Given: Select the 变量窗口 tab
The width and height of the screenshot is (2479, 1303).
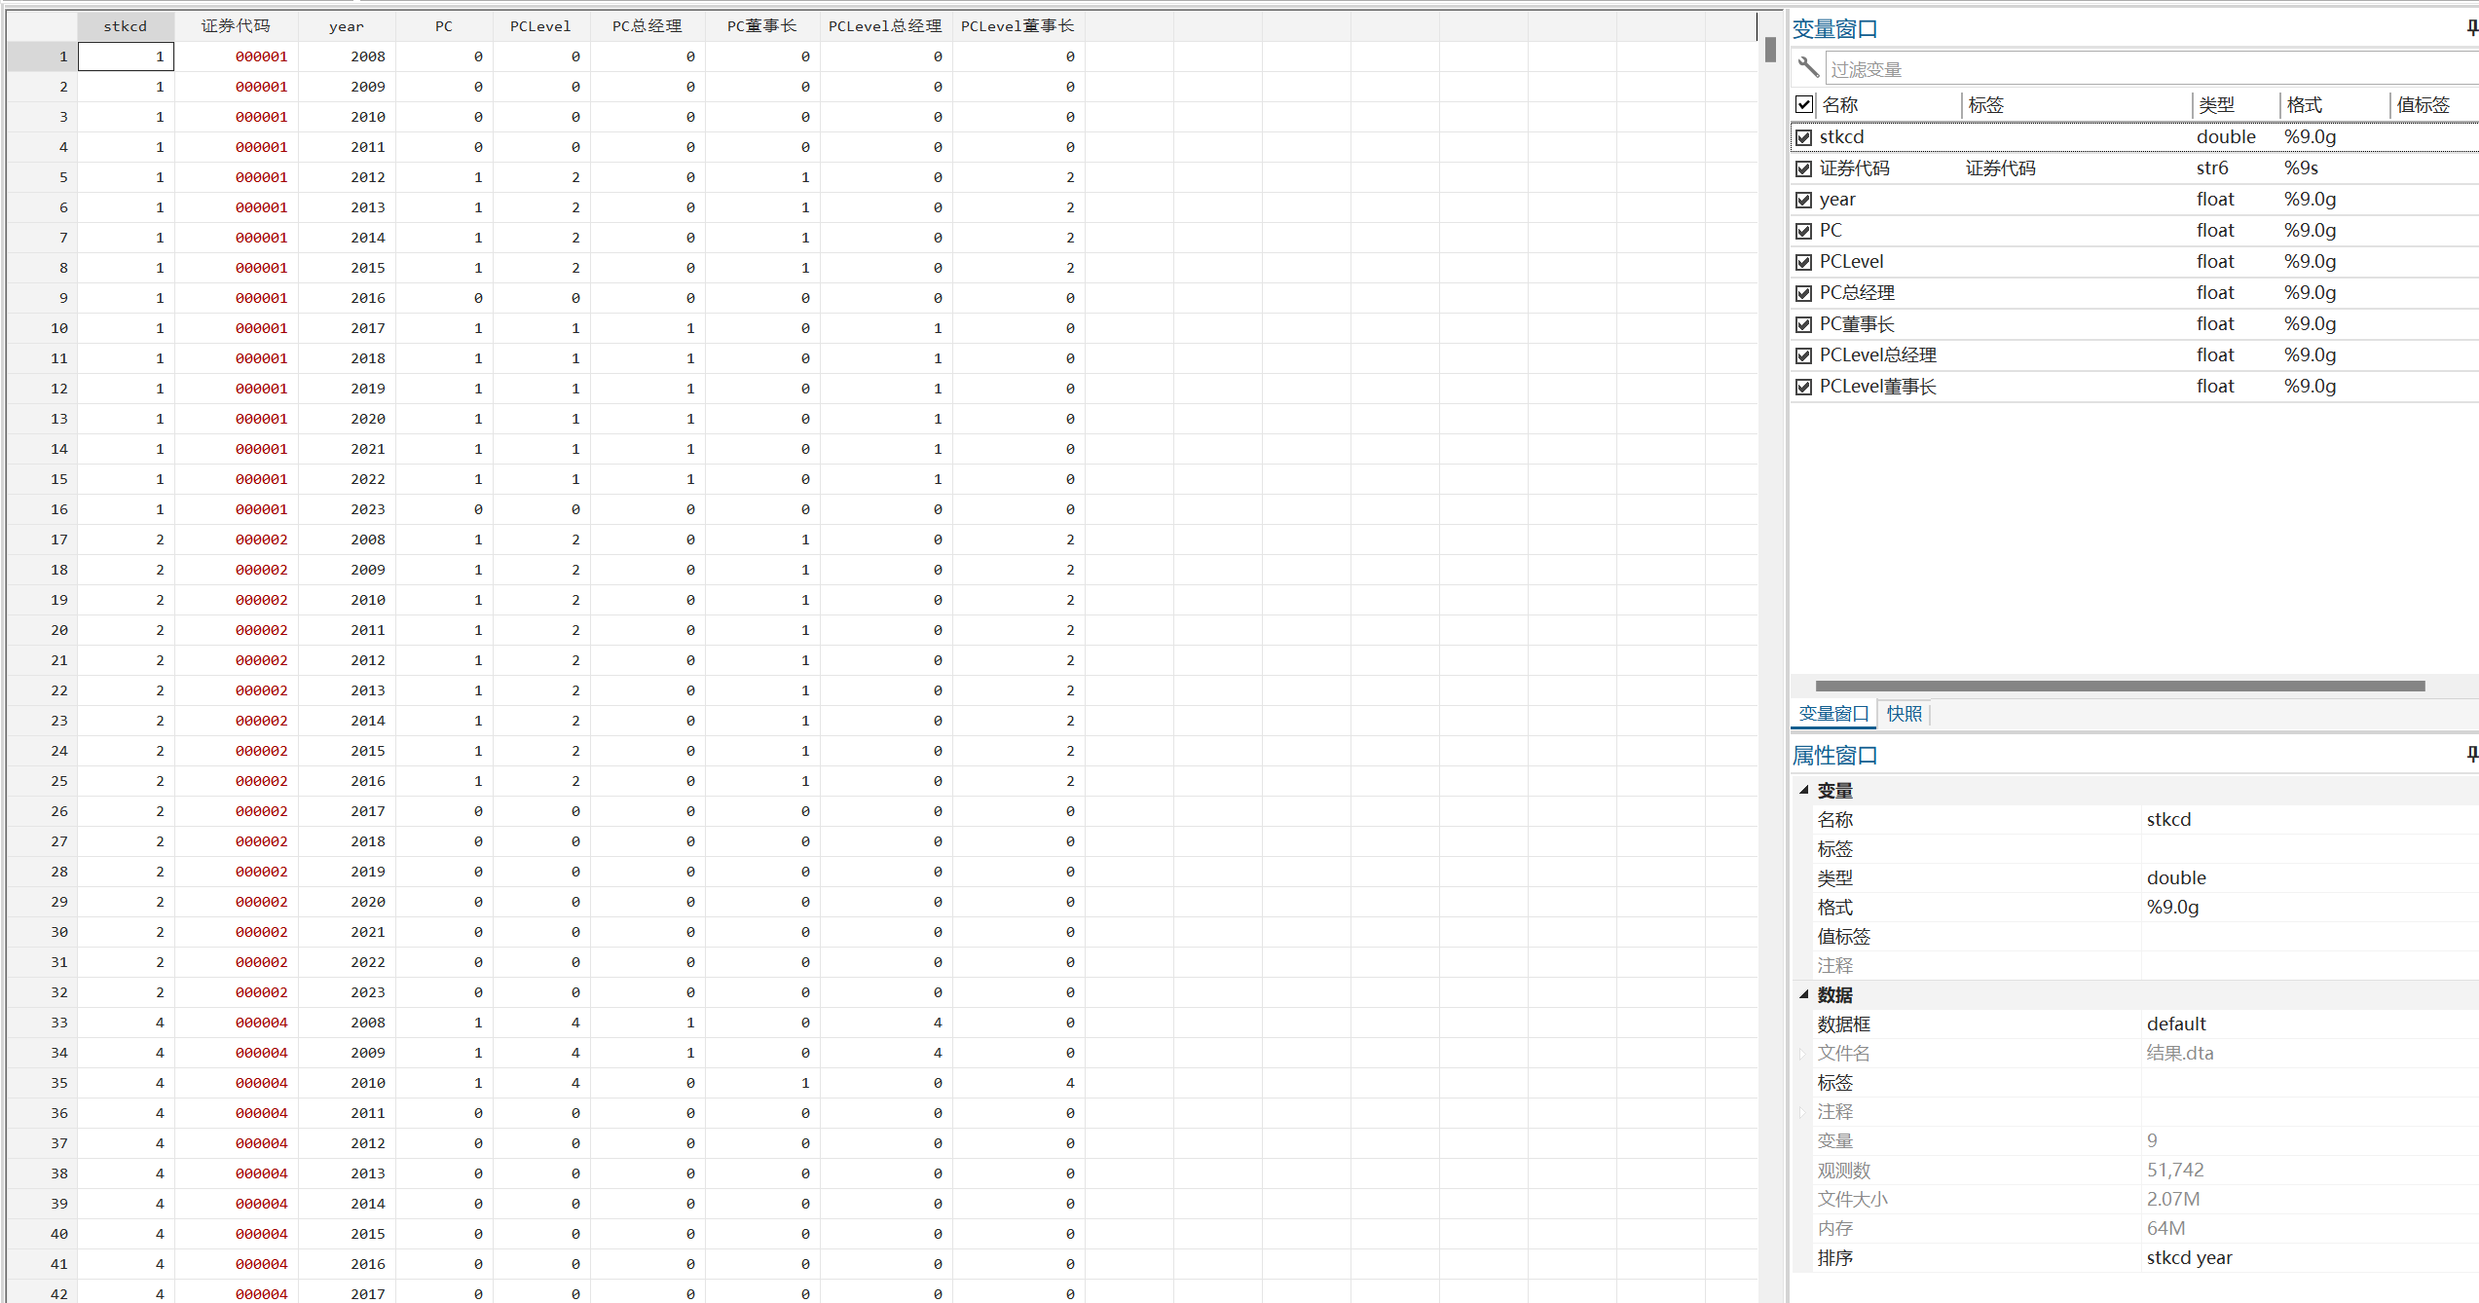Looking at the screenshot, I should (1832, 714).
